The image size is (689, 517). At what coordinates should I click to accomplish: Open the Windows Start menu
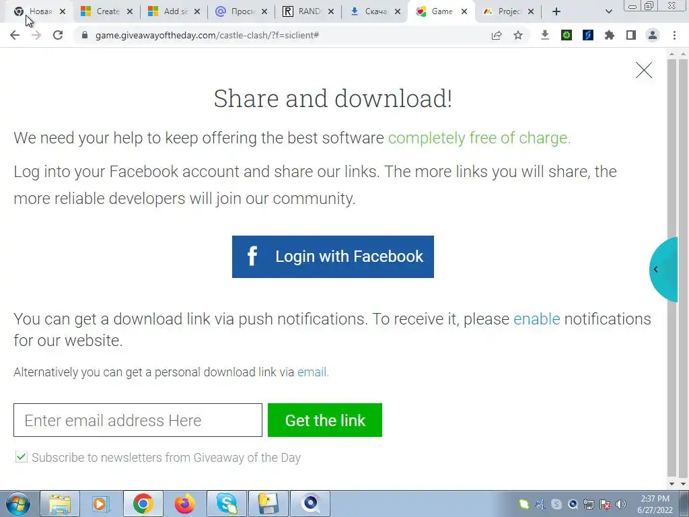[x=18, y=504]
